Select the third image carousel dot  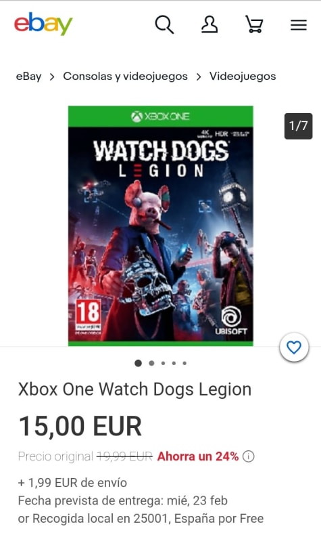pos(163,363)
